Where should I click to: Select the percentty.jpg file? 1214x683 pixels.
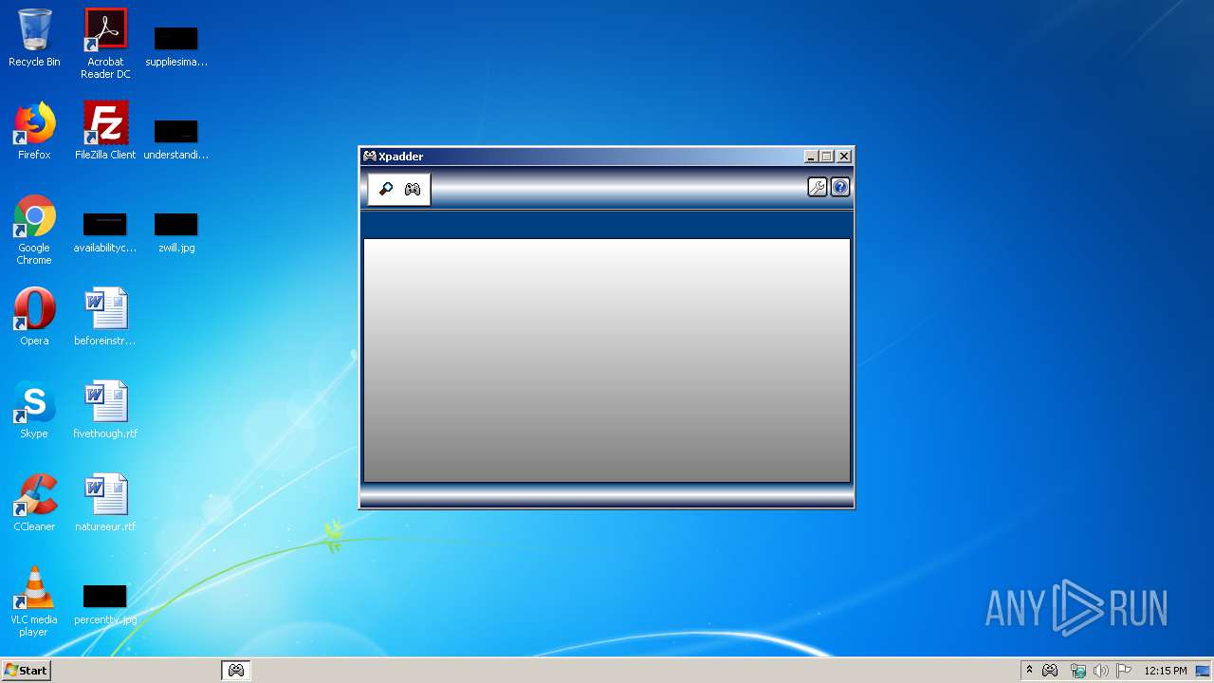pyautogui.click(x=105, y=605)
